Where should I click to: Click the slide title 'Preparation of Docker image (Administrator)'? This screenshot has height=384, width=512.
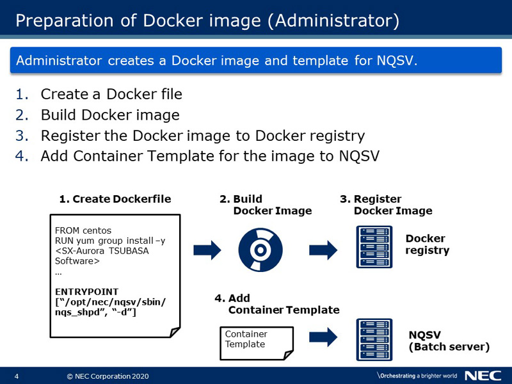tap(207, 20)
